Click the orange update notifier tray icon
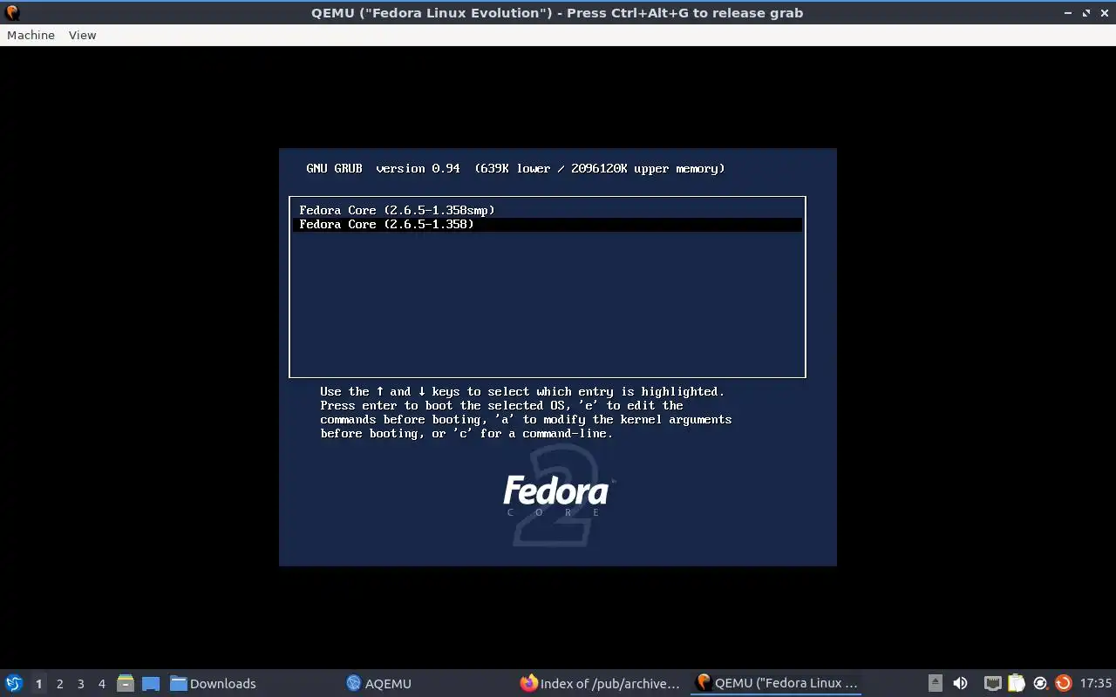Viewport: 1116px width, 697px height. [1063, 683]
